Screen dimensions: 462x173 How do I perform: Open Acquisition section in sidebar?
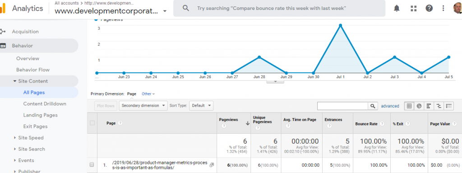[x=25, y=32]
